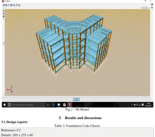Click the maximize button of the 3D Model window
Image resolution: width=155 pixels, height=137 pixels.
coord(145,1)
